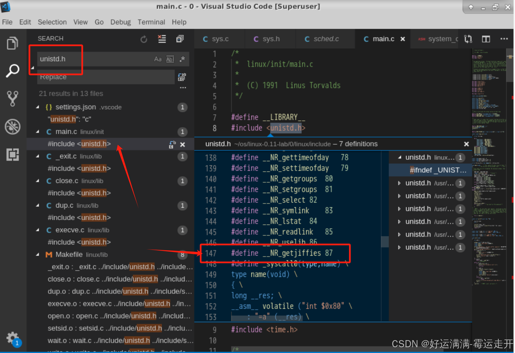515x353 pixels.
Task: Open the Extensions view in activity bar
Action: click(13, 155)
